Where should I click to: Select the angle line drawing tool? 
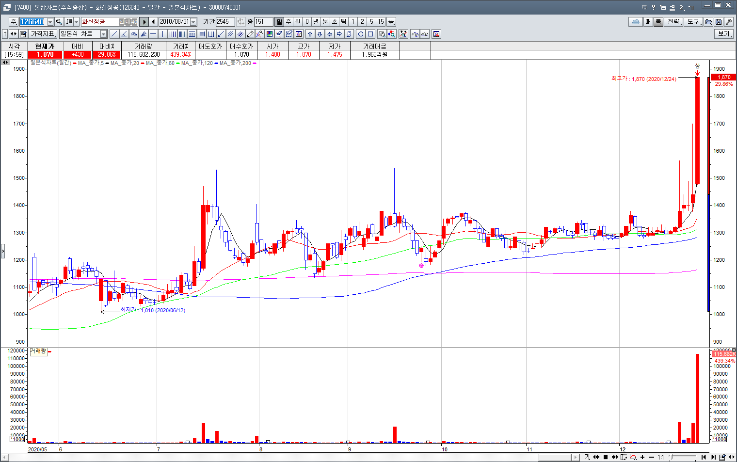pos(124,34)
